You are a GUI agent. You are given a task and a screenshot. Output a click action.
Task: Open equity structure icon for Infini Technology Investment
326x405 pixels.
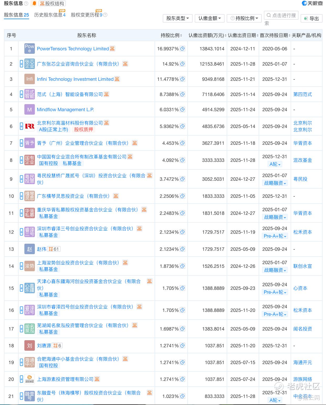click(117, 79)
